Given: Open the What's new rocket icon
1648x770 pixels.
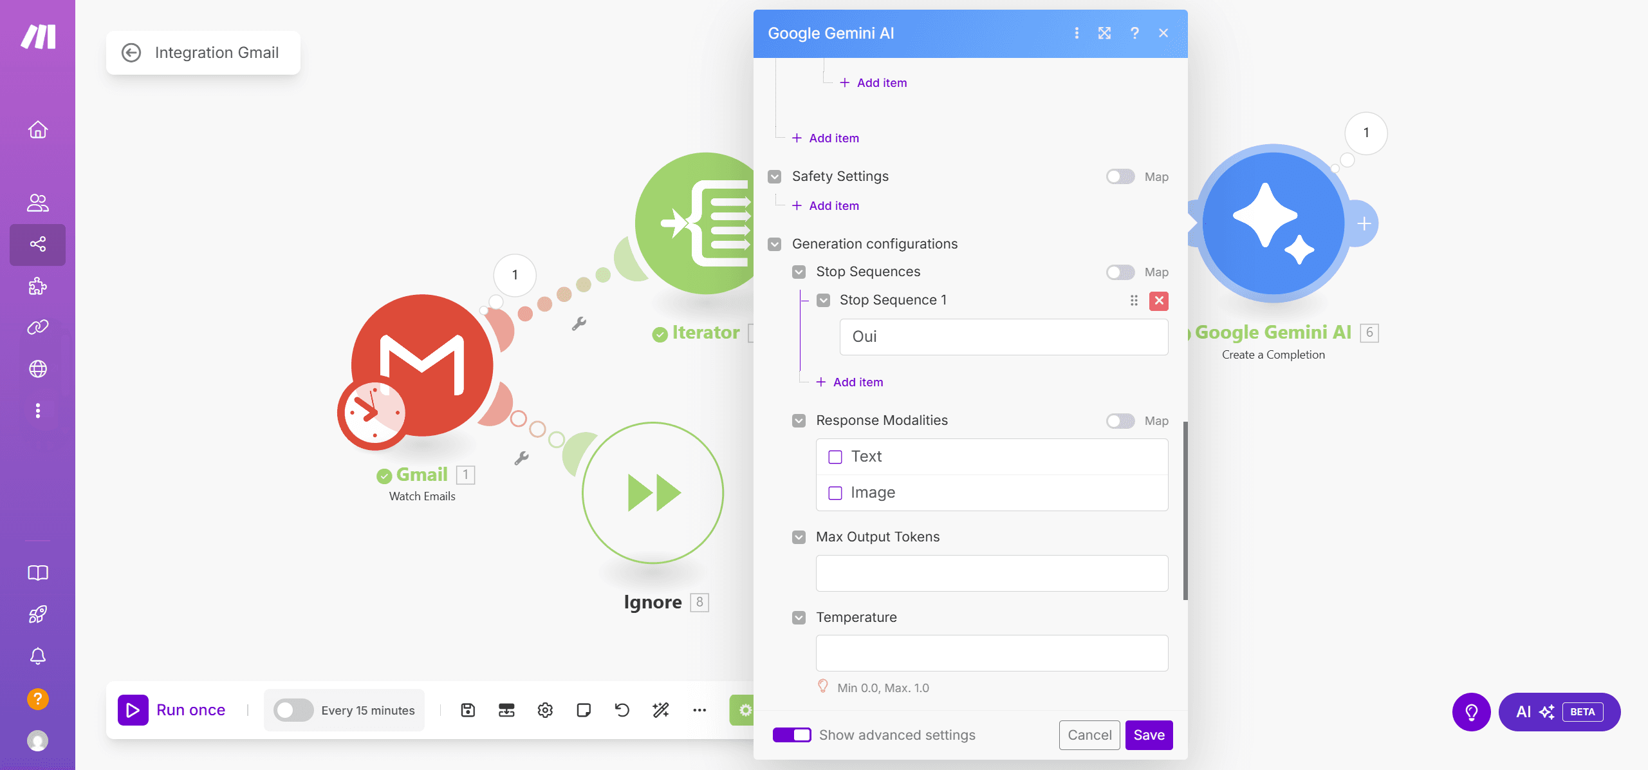Looking at the screenshot, I should pos(38,614).
